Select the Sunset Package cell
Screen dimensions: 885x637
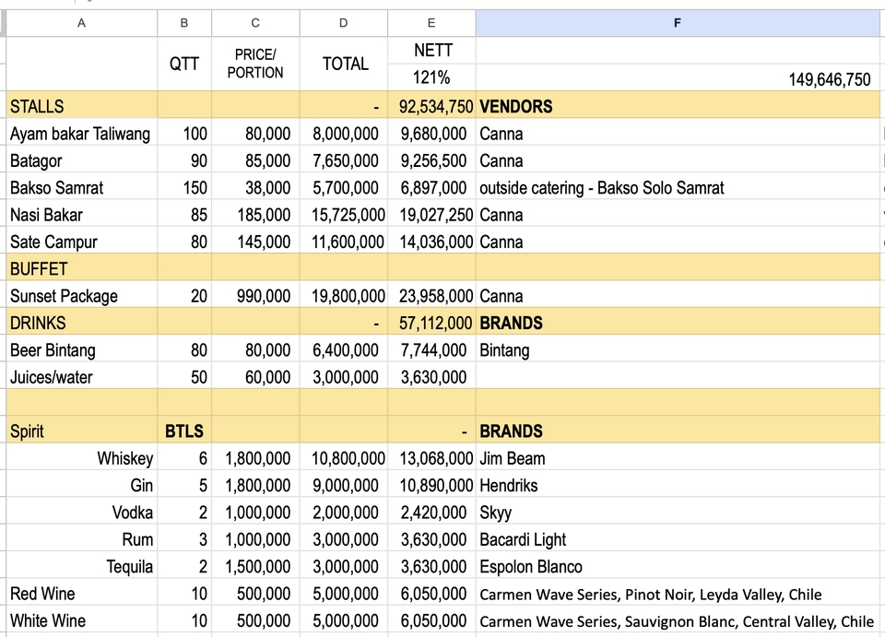click(81, 294)
